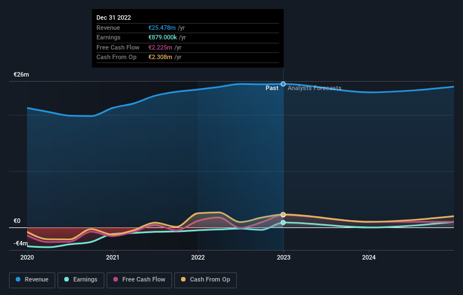Click the 2021 x-axis label
This screenshot has width=463, height=295.
tap(112, 257)
